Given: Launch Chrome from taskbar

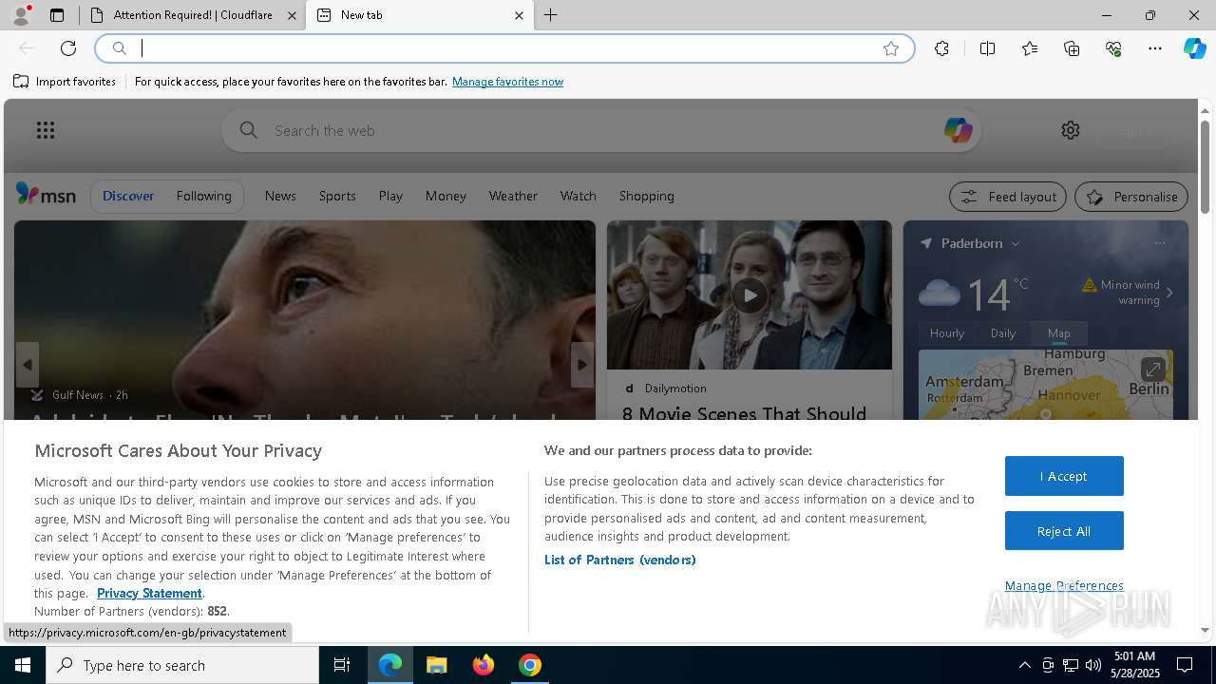Looking at the screenshot, I should [x=530, y=665].
